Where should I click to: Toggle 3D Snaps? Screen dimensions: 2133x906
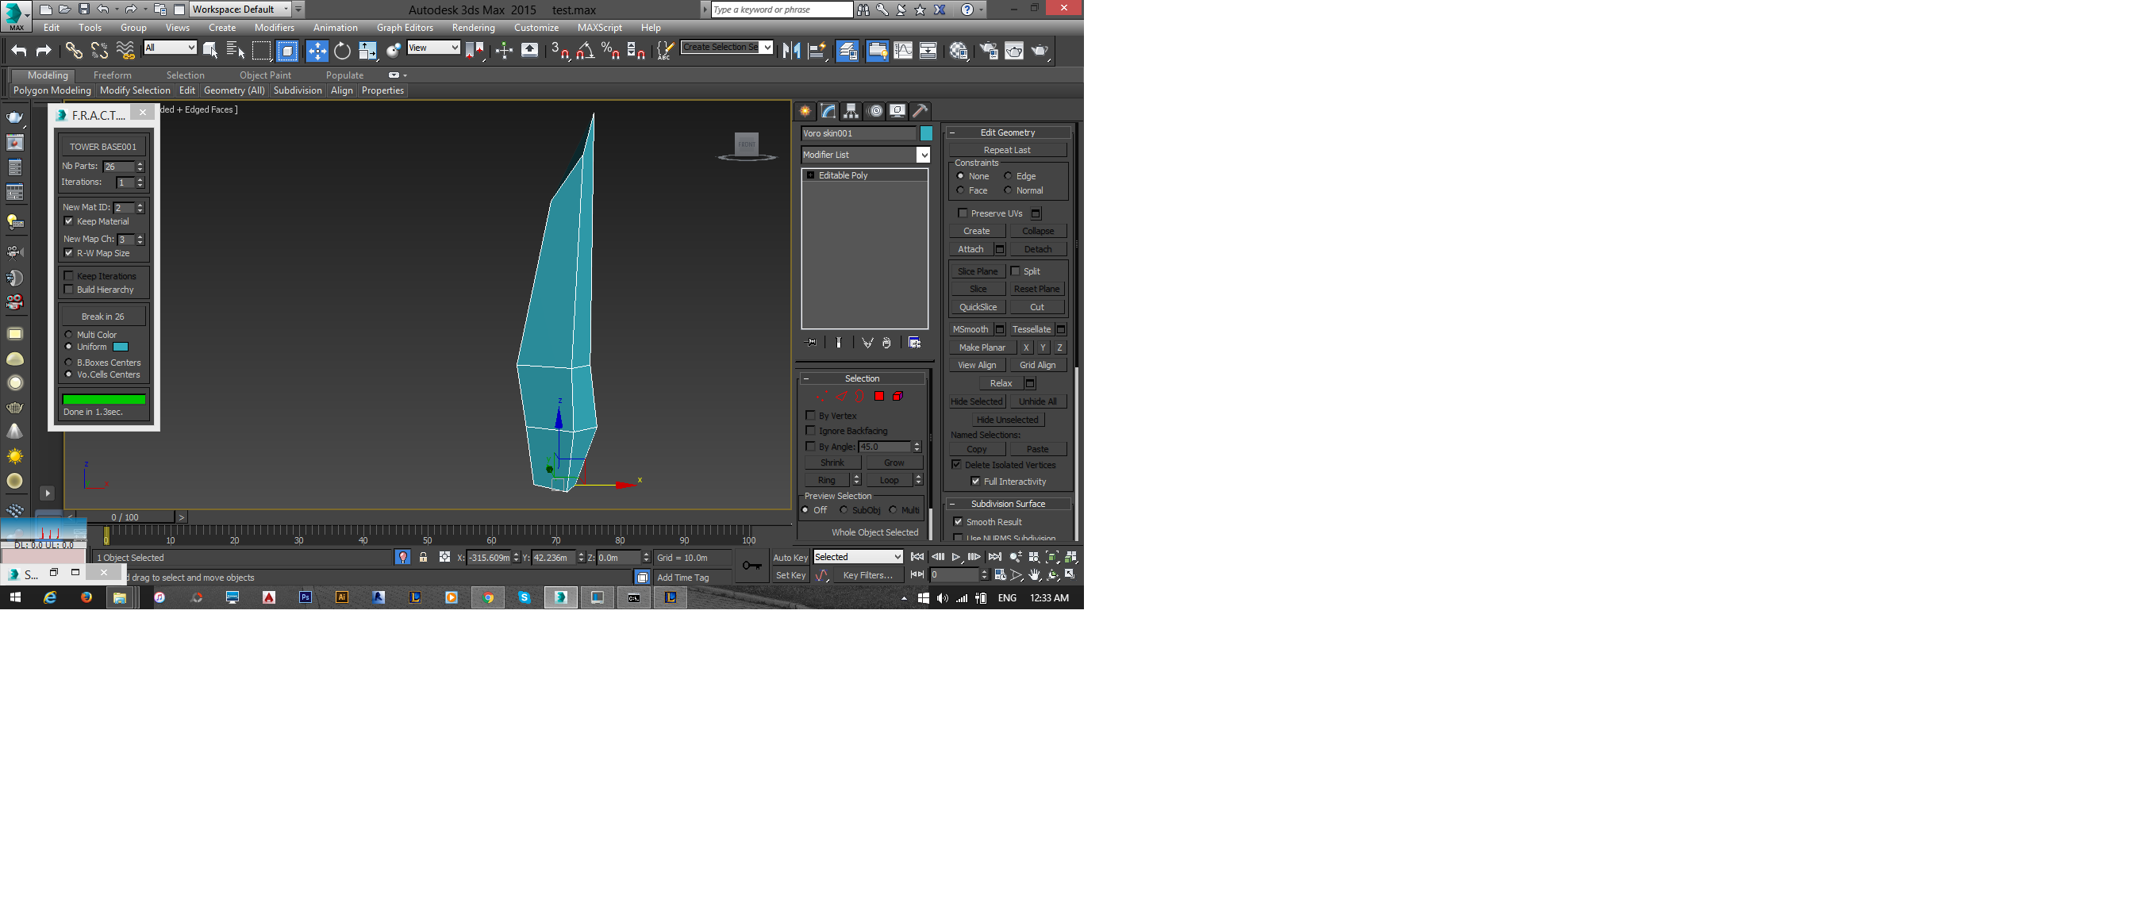[x=560, y=51]
